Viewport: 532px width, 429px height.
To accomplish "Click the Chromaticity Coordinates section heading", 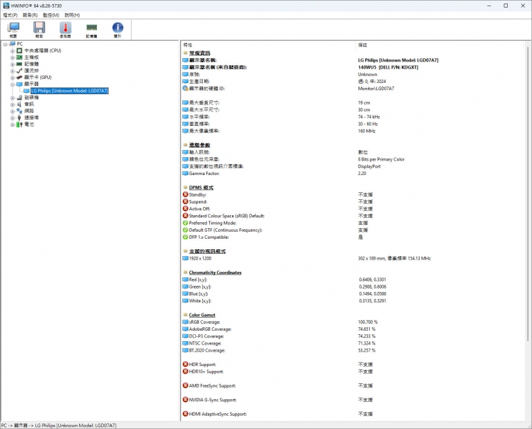I will point(215,273).
